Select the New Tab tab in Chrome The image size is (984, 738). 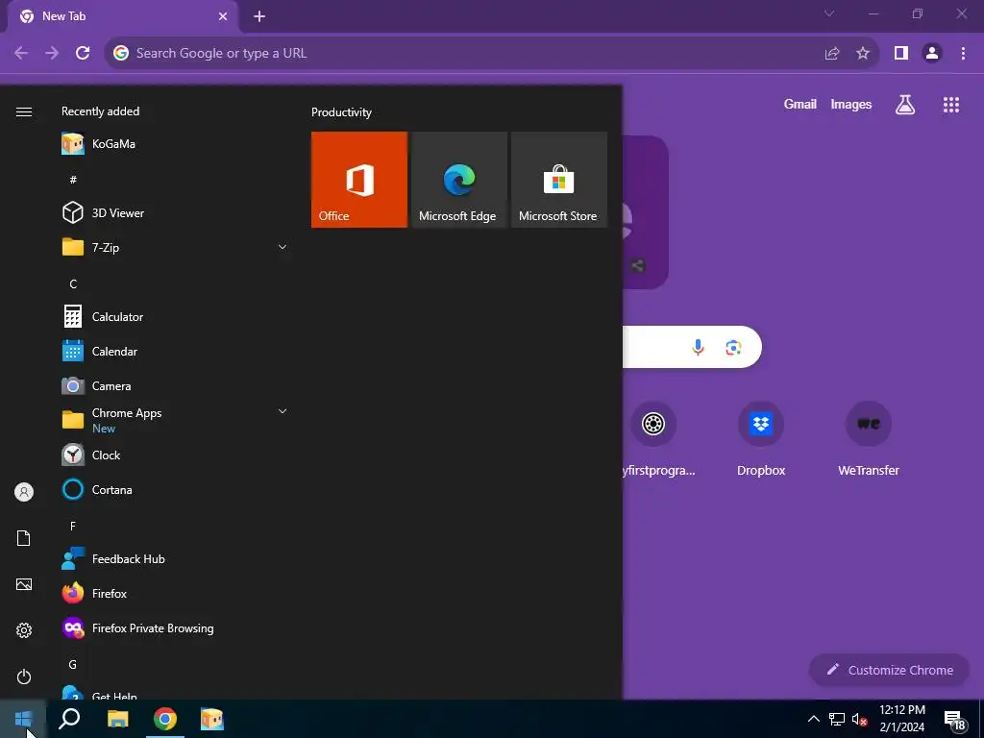[123, 16]
